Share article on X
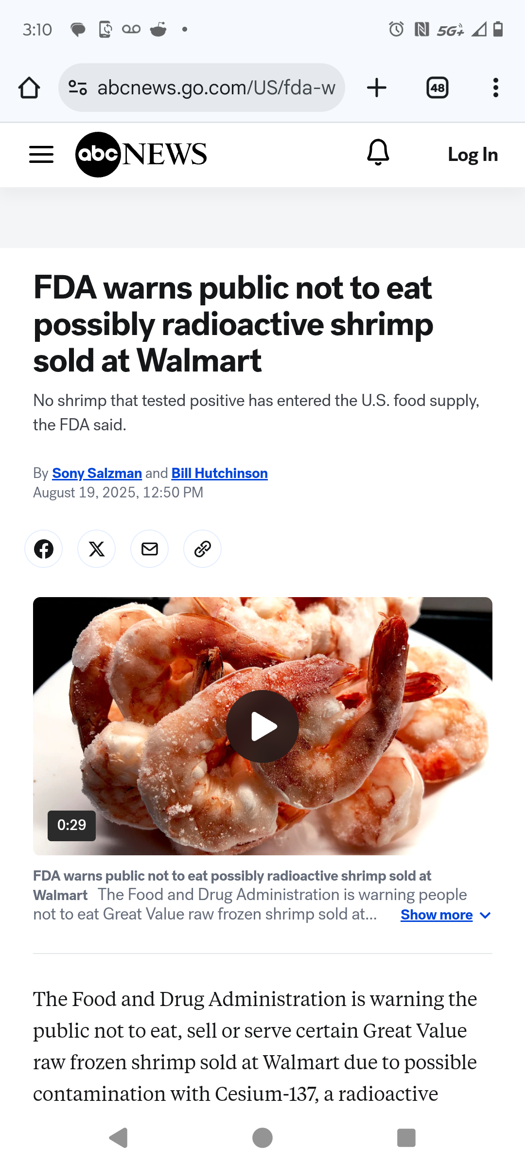Screen dimensions: 525x1167 click(x=97, y=549)
